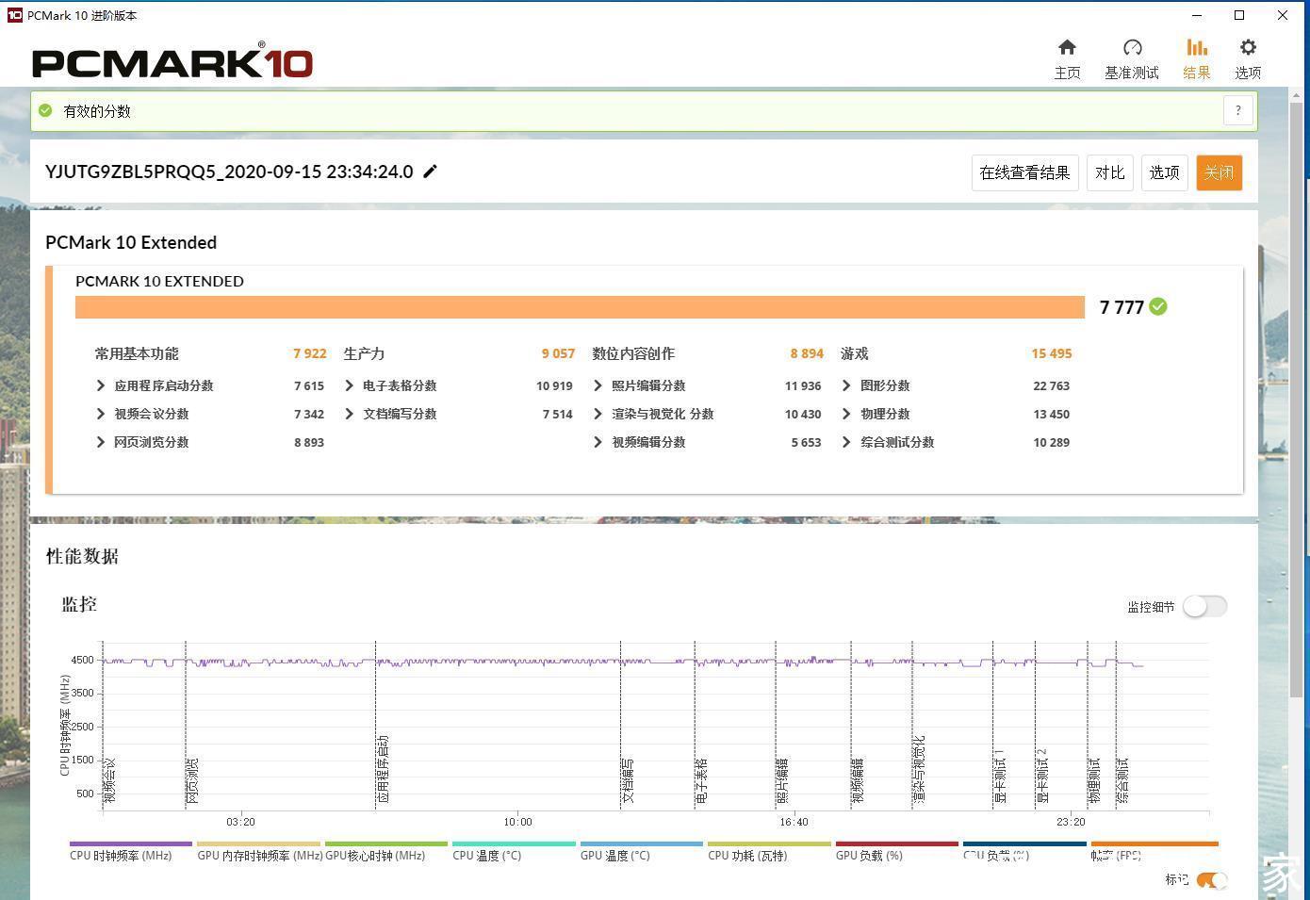Toggle the 标记 markers switch

[1212, 879]
